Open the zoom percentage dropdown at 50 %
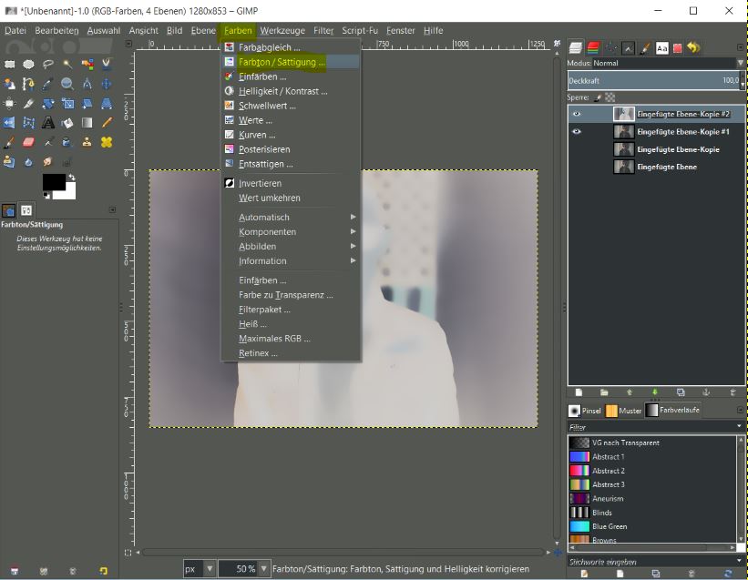748x580 pixels. (262, 569)
